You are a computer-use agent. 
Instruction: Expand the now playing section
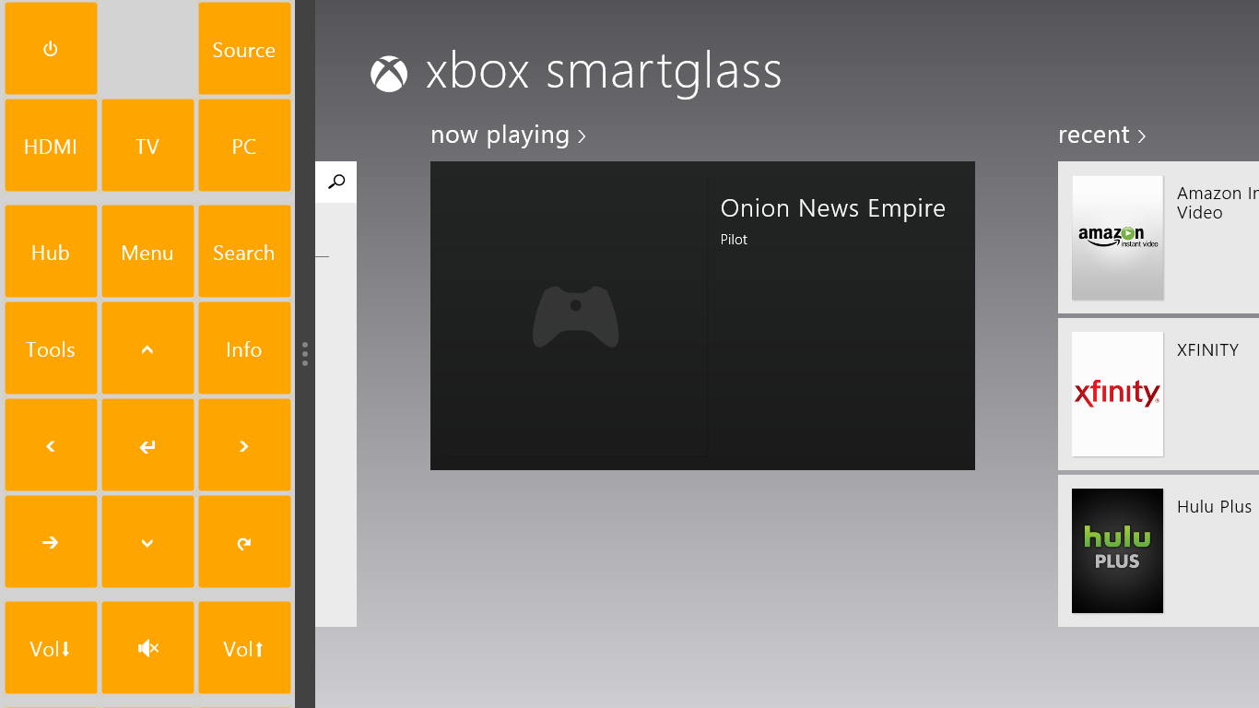508,136
